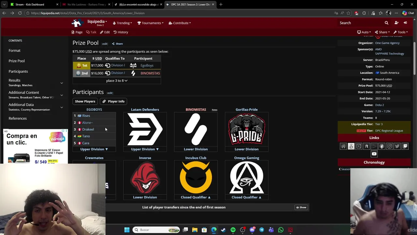Expand Additional Content in contents
The image size is (417, 235).
[x=62, y=95]
